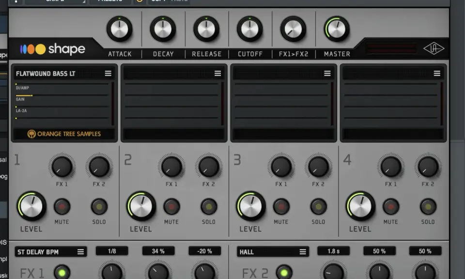Open the ST DELAY BPM effect dropdown
Screen dimensions: 465x279
pos(51,252)
